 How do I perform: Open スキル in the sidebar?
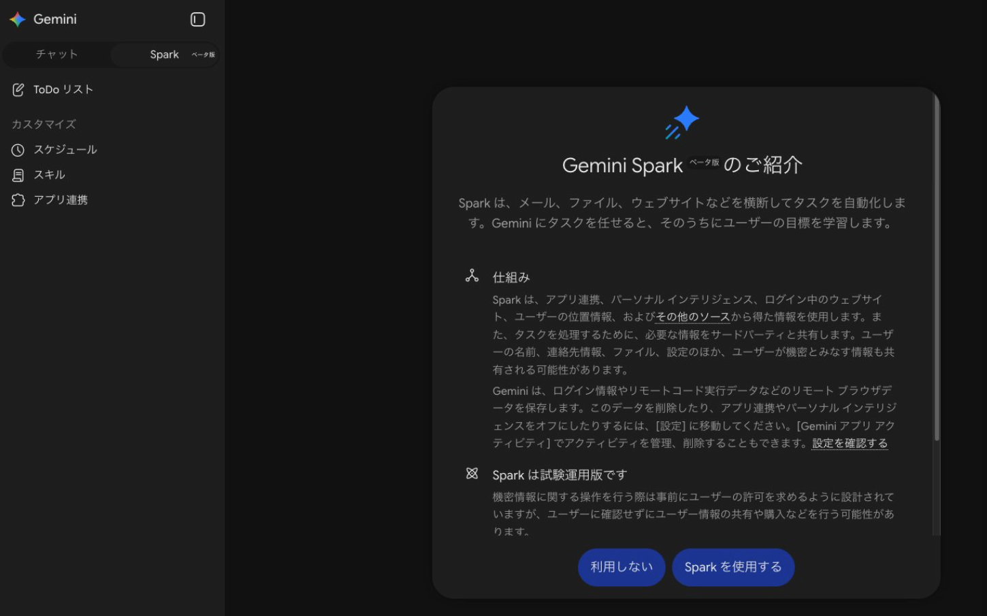pyautogui.click(x=39, y=175)
